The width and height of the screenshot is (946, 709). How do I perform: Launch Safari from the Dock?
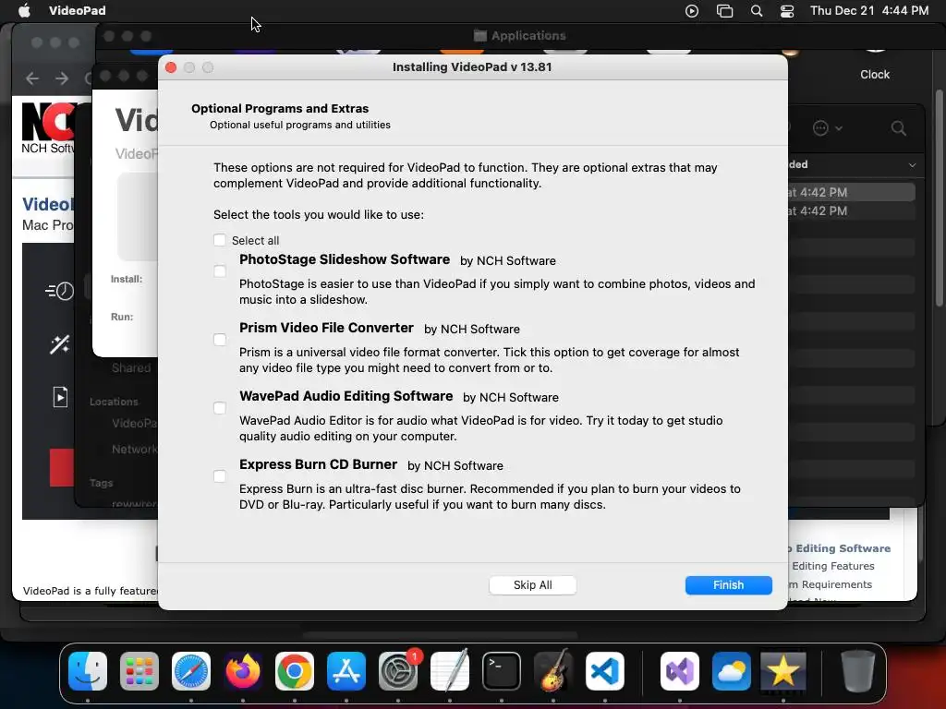pos(191,671)
